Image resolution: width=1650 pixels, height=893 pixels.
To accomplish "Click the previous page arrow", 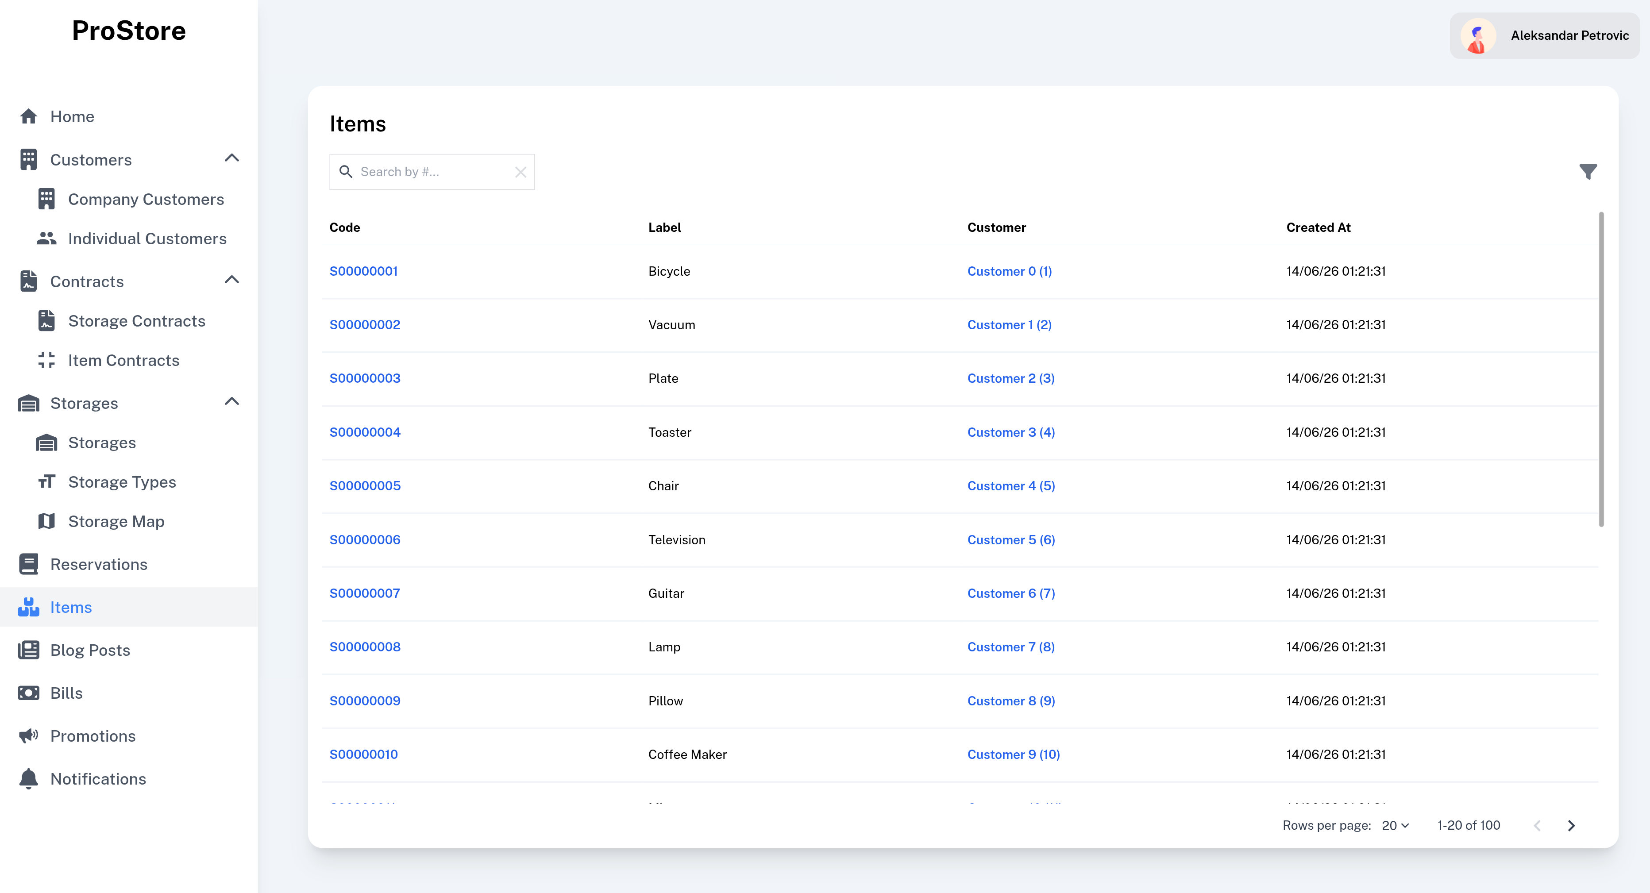I will tap(1537, 826).
